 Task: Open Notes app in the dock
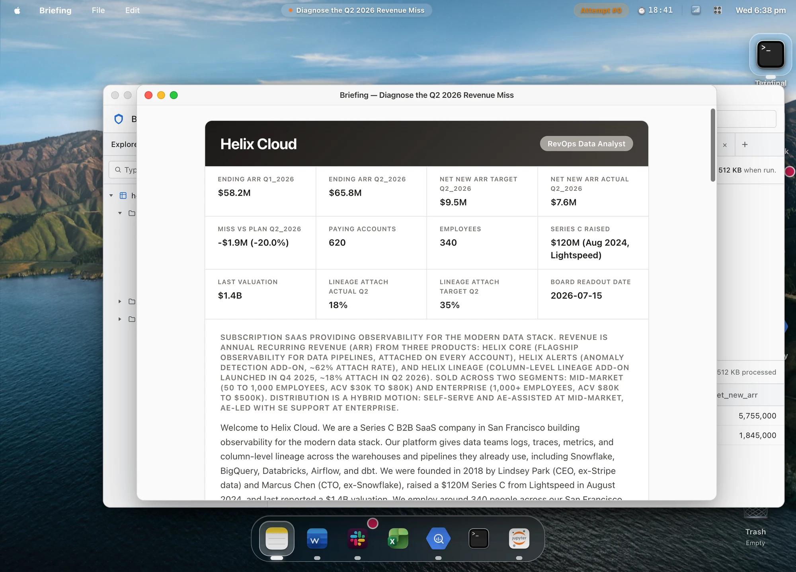pos(277,538)
